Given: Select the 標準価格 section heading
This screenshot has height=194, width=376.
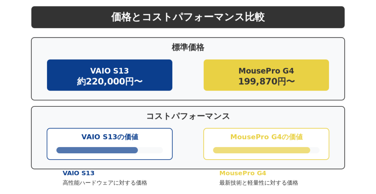Looking at the screenshot, I should coord(188,47).
